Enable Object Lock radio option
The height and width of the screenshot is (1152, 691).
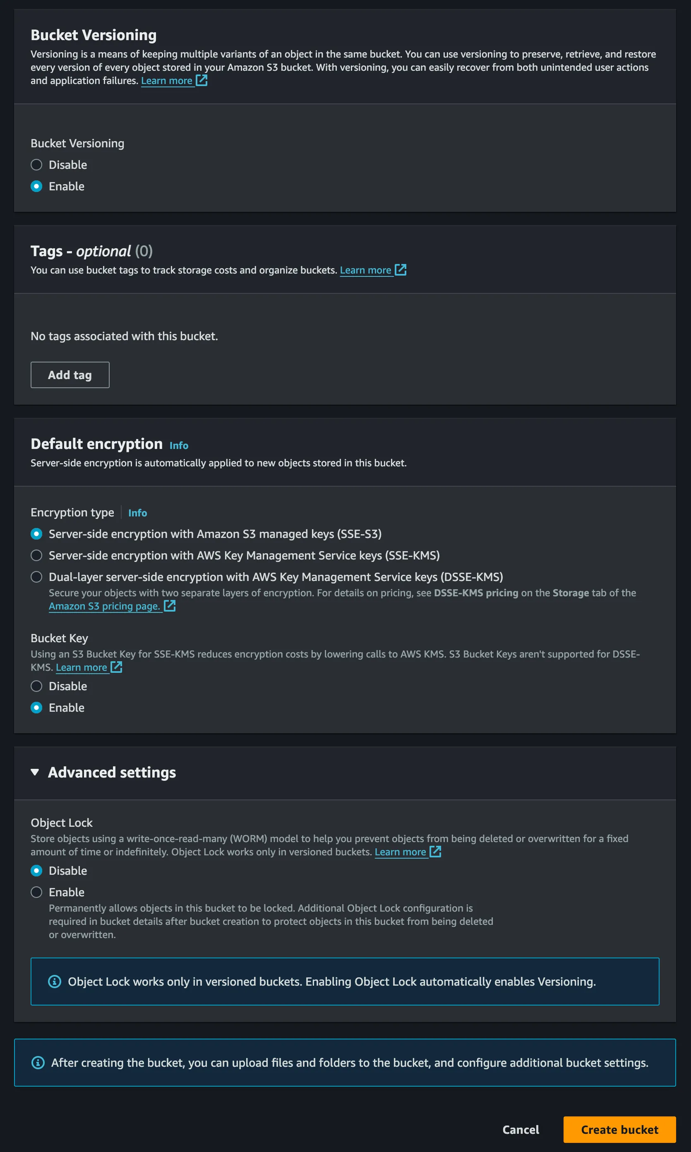click(x=36, y=892)
